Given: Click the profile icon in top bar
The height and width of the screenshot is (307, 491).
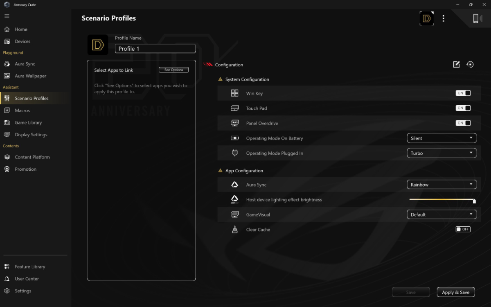Looking at the screenshot, I should tap(427, 18).
